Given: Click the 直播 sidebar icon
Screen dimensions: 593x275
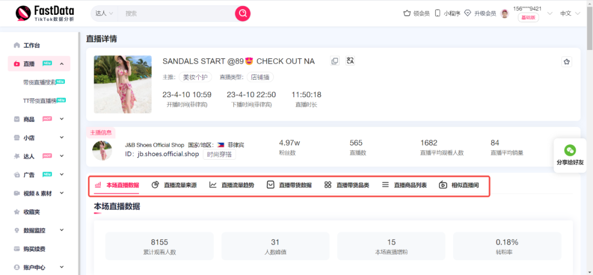Looking at the screenshot, I should (x=16, y=64).
